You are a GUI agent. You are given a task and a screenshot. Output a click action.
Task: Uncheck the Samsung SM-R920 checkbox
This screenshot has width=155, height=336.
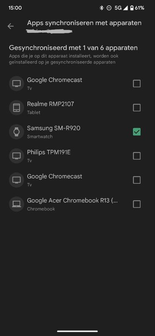coord(137,132)
